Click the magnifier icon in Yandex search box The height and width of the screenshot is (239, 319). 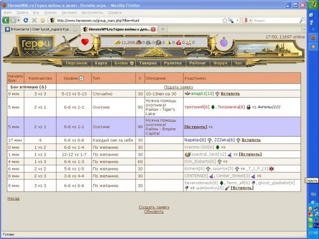302,20
